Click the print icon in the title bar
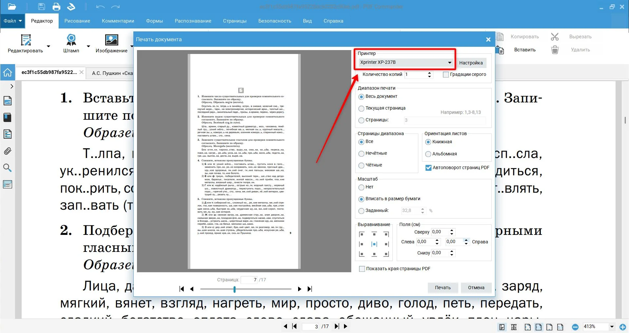This screenshot has width=629, height=333. (56, 7)
